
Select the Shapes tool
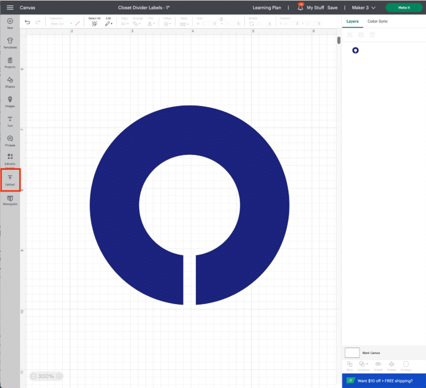pos(10,82)
